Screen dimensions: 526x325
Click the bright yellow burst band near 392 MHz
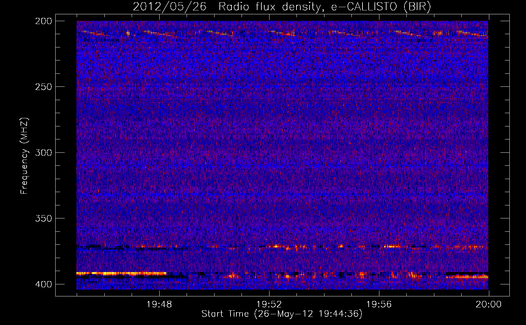coord(121,274)
